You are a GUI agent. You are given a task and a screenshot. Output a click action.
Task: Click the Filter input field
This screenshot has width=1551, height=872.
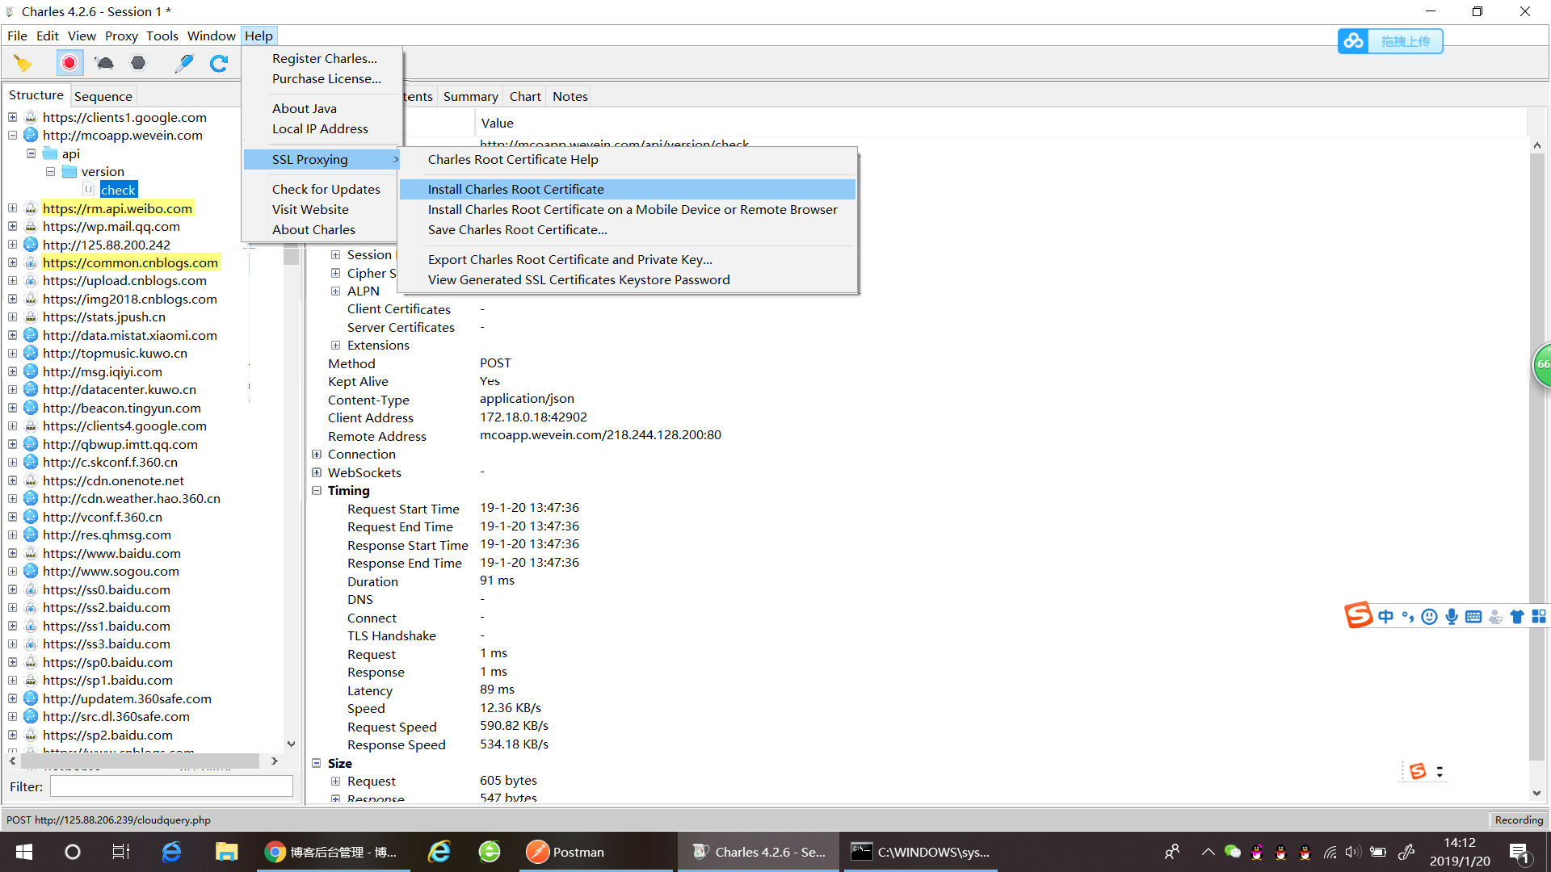(171, 786)
